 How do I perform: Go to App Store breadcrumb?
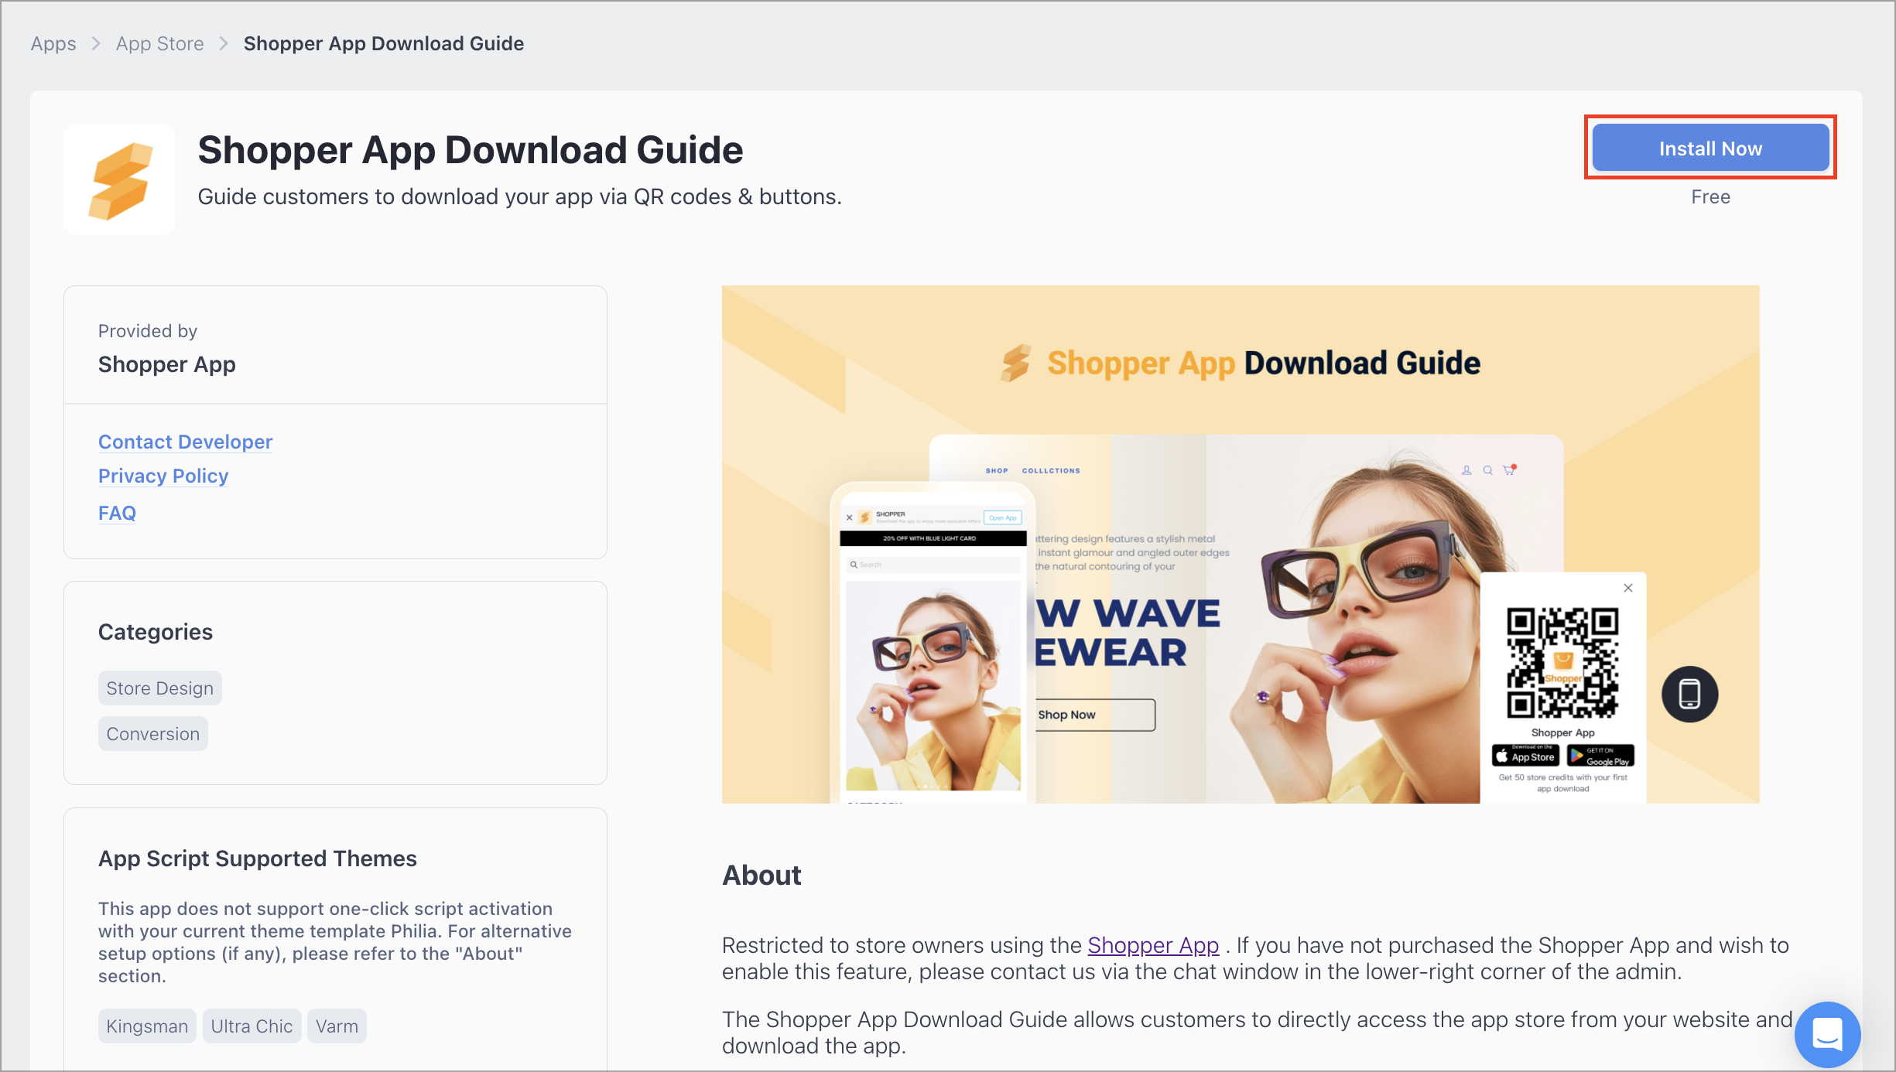[x=160, y=43]
